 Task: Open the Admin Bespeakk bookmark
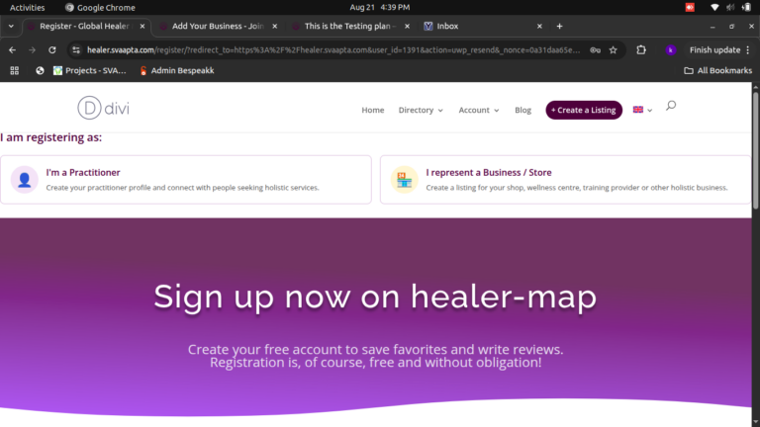pyautogui.click(x=177, y=71)
